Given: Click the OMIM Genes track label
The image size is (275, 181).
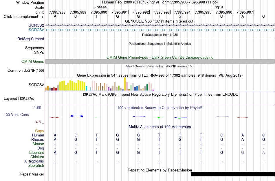Looking at the screenshot, I should click(x=33, y=62).
